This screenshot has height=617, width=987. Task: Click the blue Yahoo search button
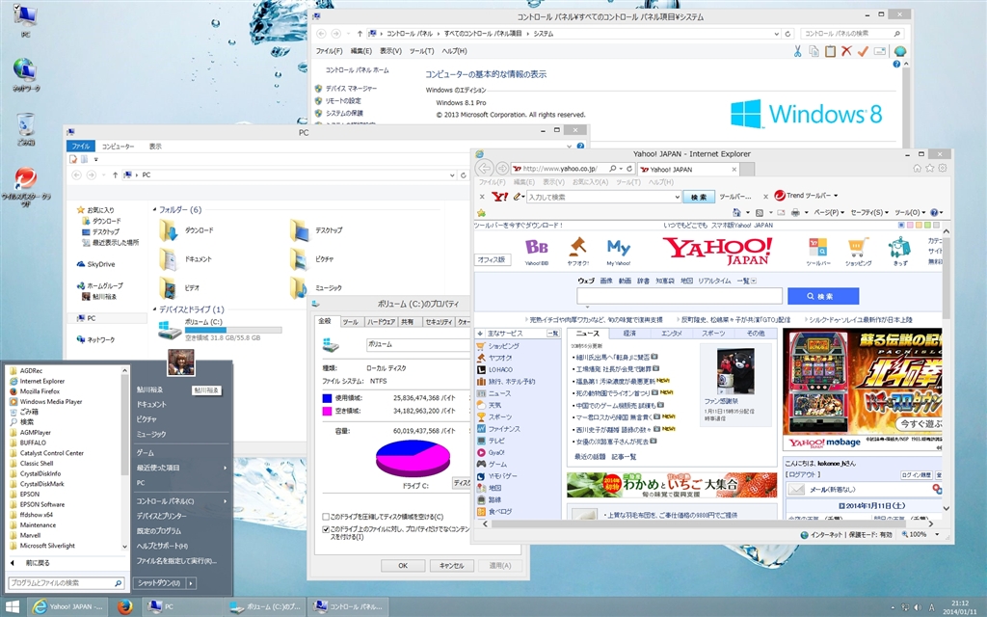point(823,296)
